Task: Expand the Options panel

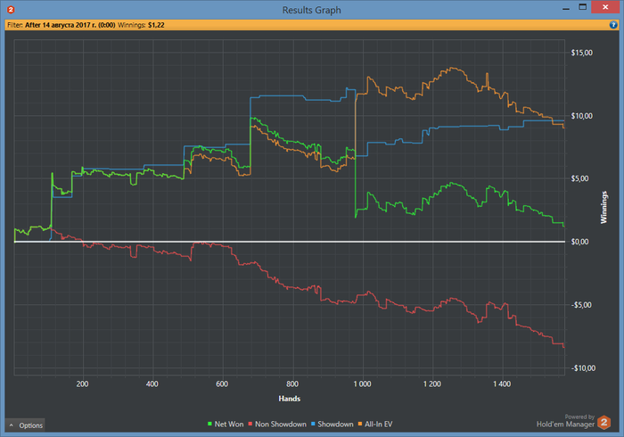Action: pyautogui.click(x=26, y=425)
